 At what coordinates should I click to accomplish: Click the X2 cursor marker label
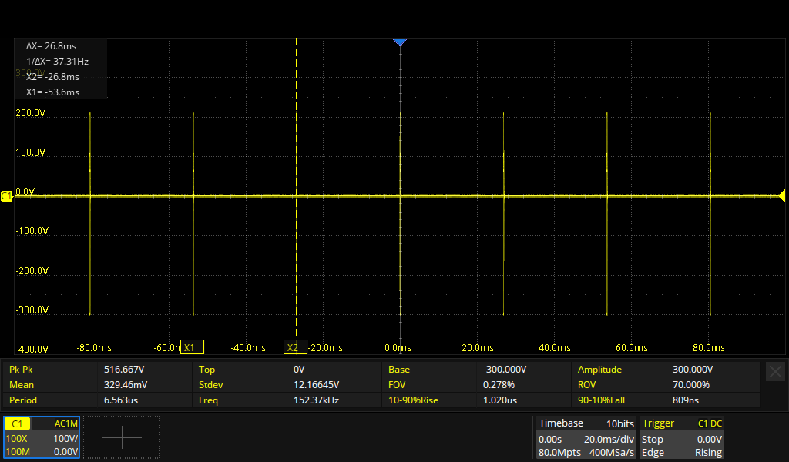point(295,347)
